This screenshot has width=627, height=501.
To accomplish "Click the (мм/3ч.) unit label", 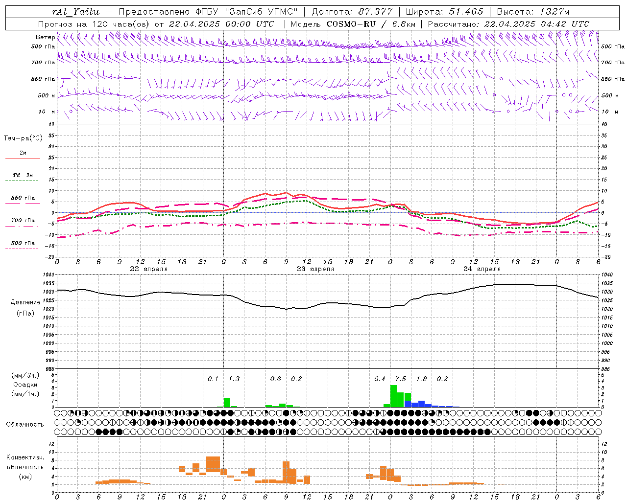I will click(25, 375).
